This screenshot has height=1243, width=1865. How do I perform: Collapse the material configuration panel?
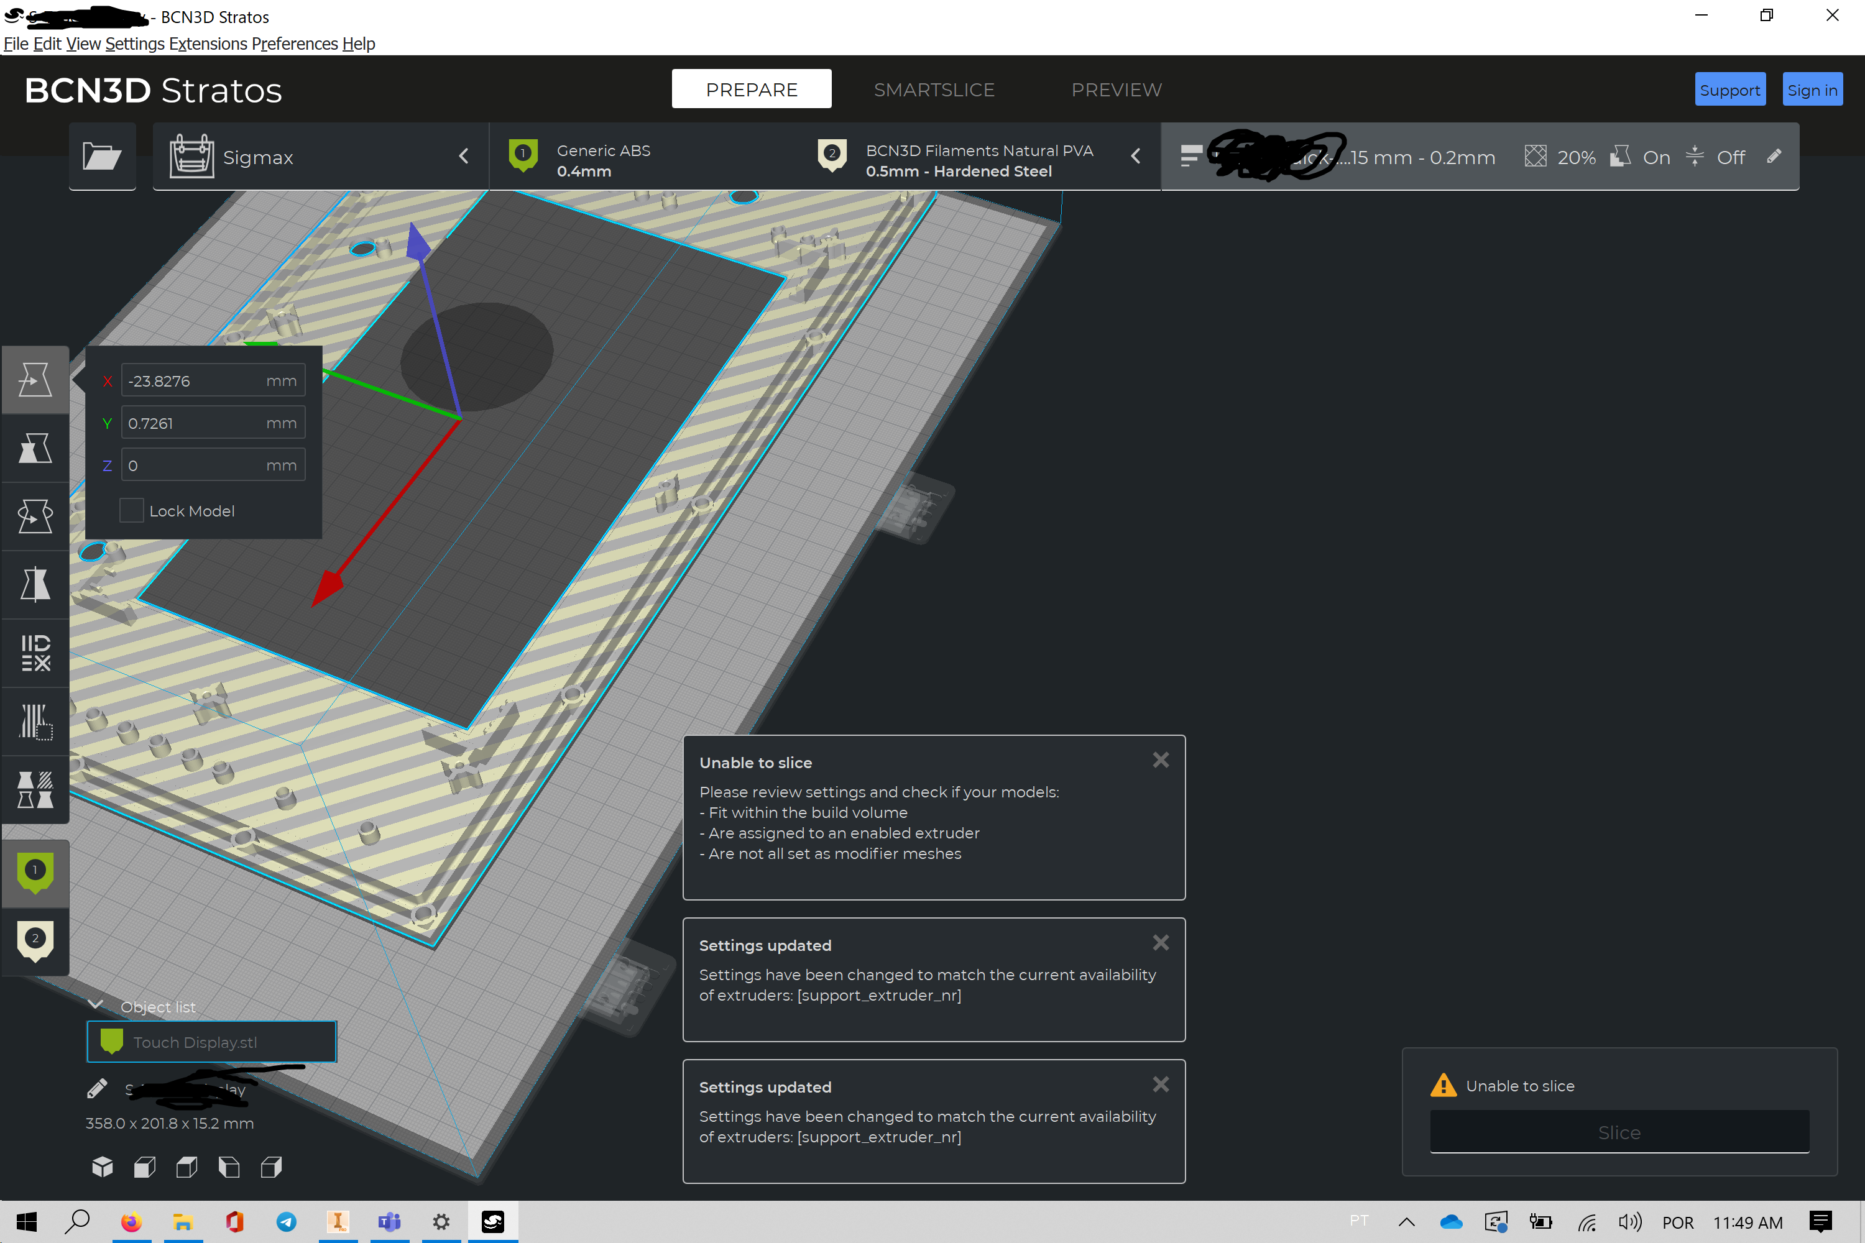click(1136, 155)
